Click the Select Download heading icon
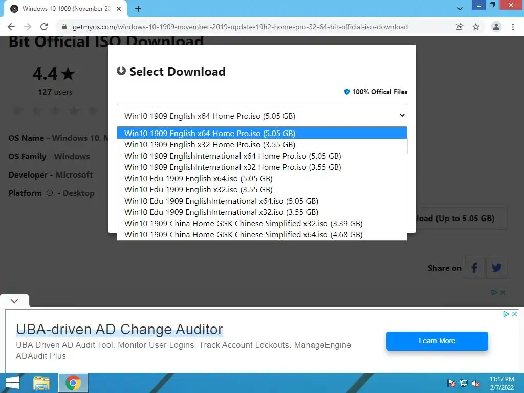This screenshot has height=393, width=524. click(x=121, y=71)
